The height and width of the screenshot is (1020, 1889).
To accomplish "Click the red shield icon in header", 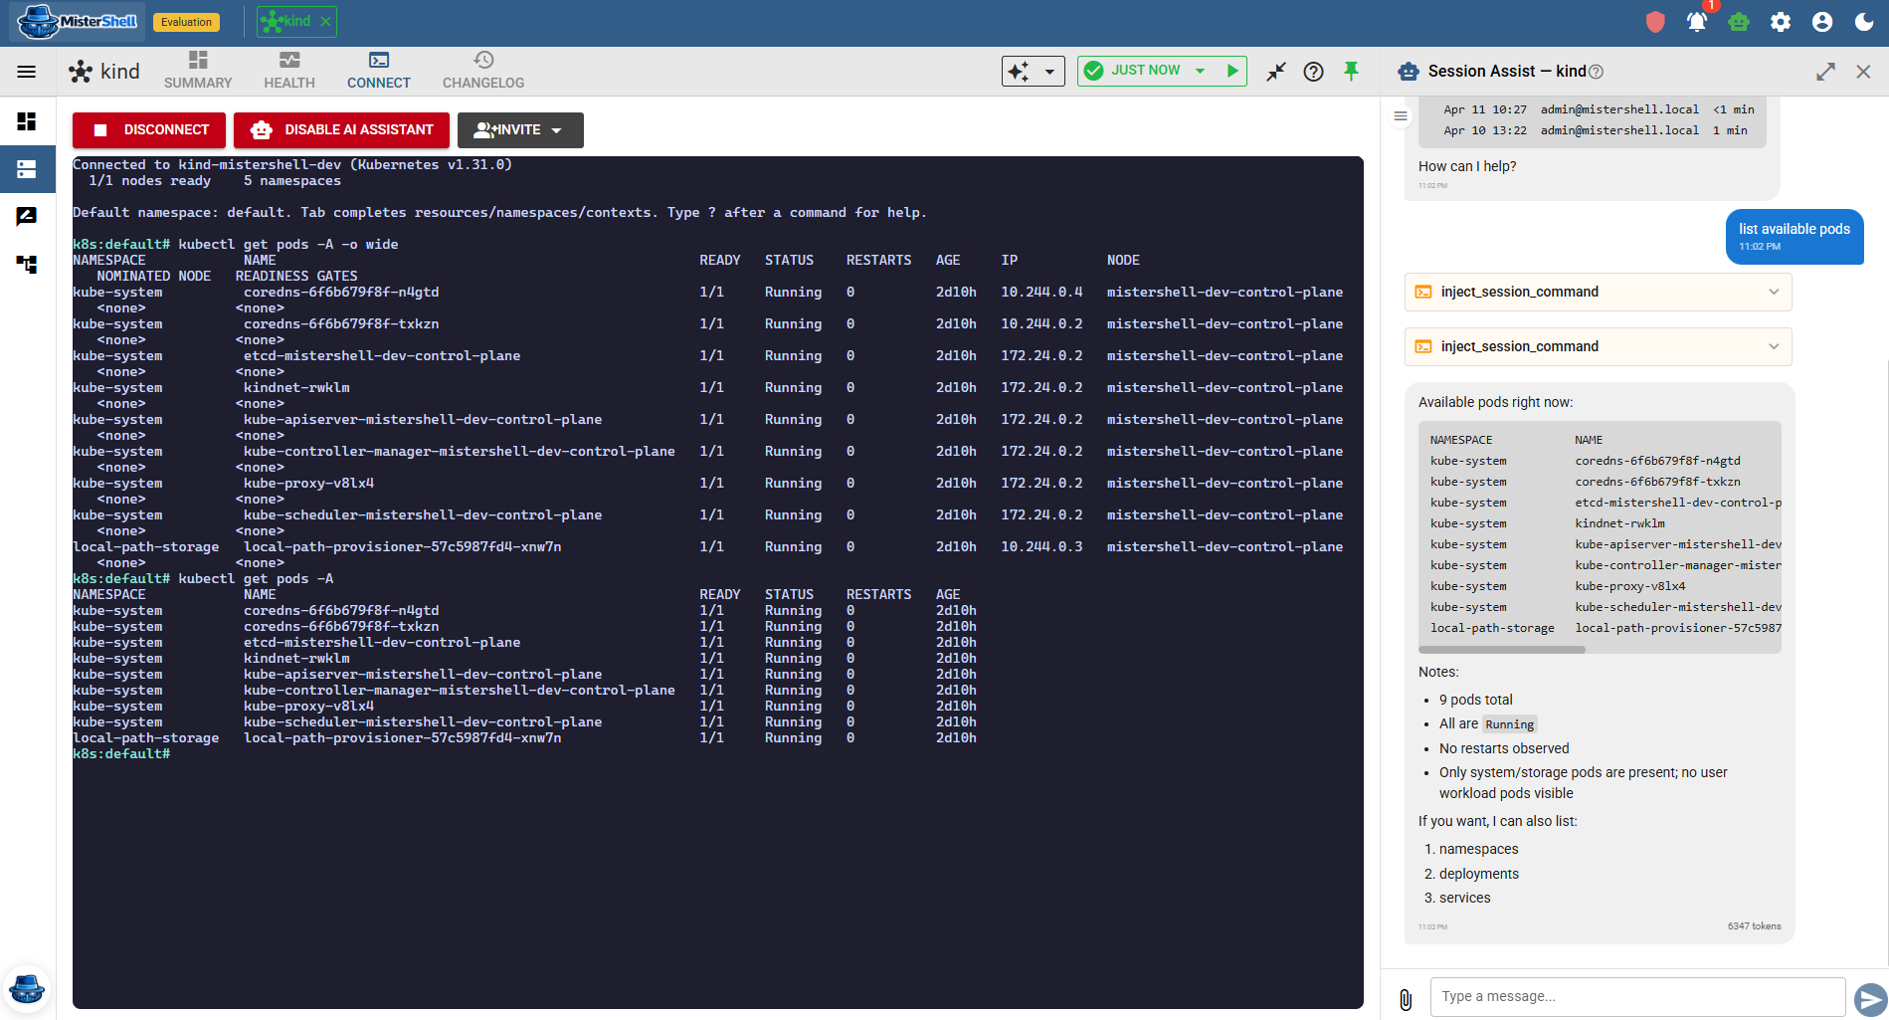I will (x=1655, y=22).
